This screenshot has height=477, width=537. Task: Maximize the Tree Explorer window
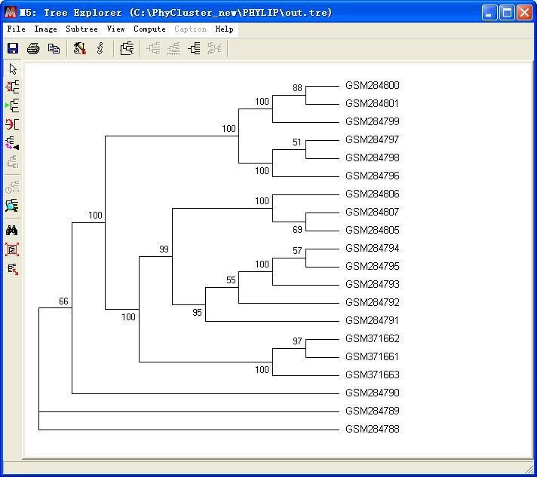tap(507, 13)
